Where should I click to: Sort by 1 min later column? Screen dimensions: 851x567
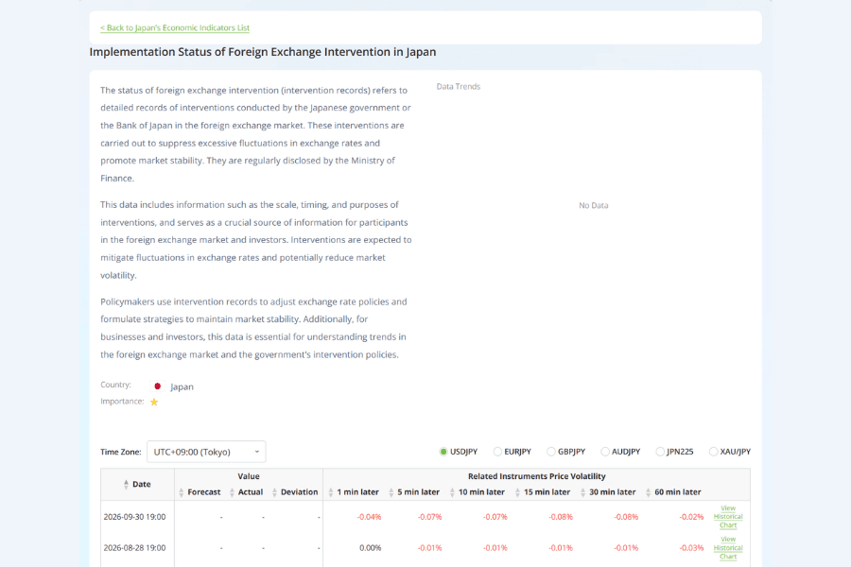pos(354,492)
